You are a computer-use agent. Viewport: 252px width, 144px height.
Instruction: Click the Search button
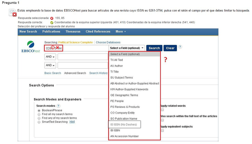154,48
